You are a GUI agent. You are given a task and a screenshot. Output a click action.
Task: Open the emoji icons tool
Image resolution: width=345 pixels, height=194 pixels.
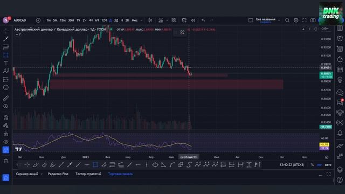tap(6, 87)
